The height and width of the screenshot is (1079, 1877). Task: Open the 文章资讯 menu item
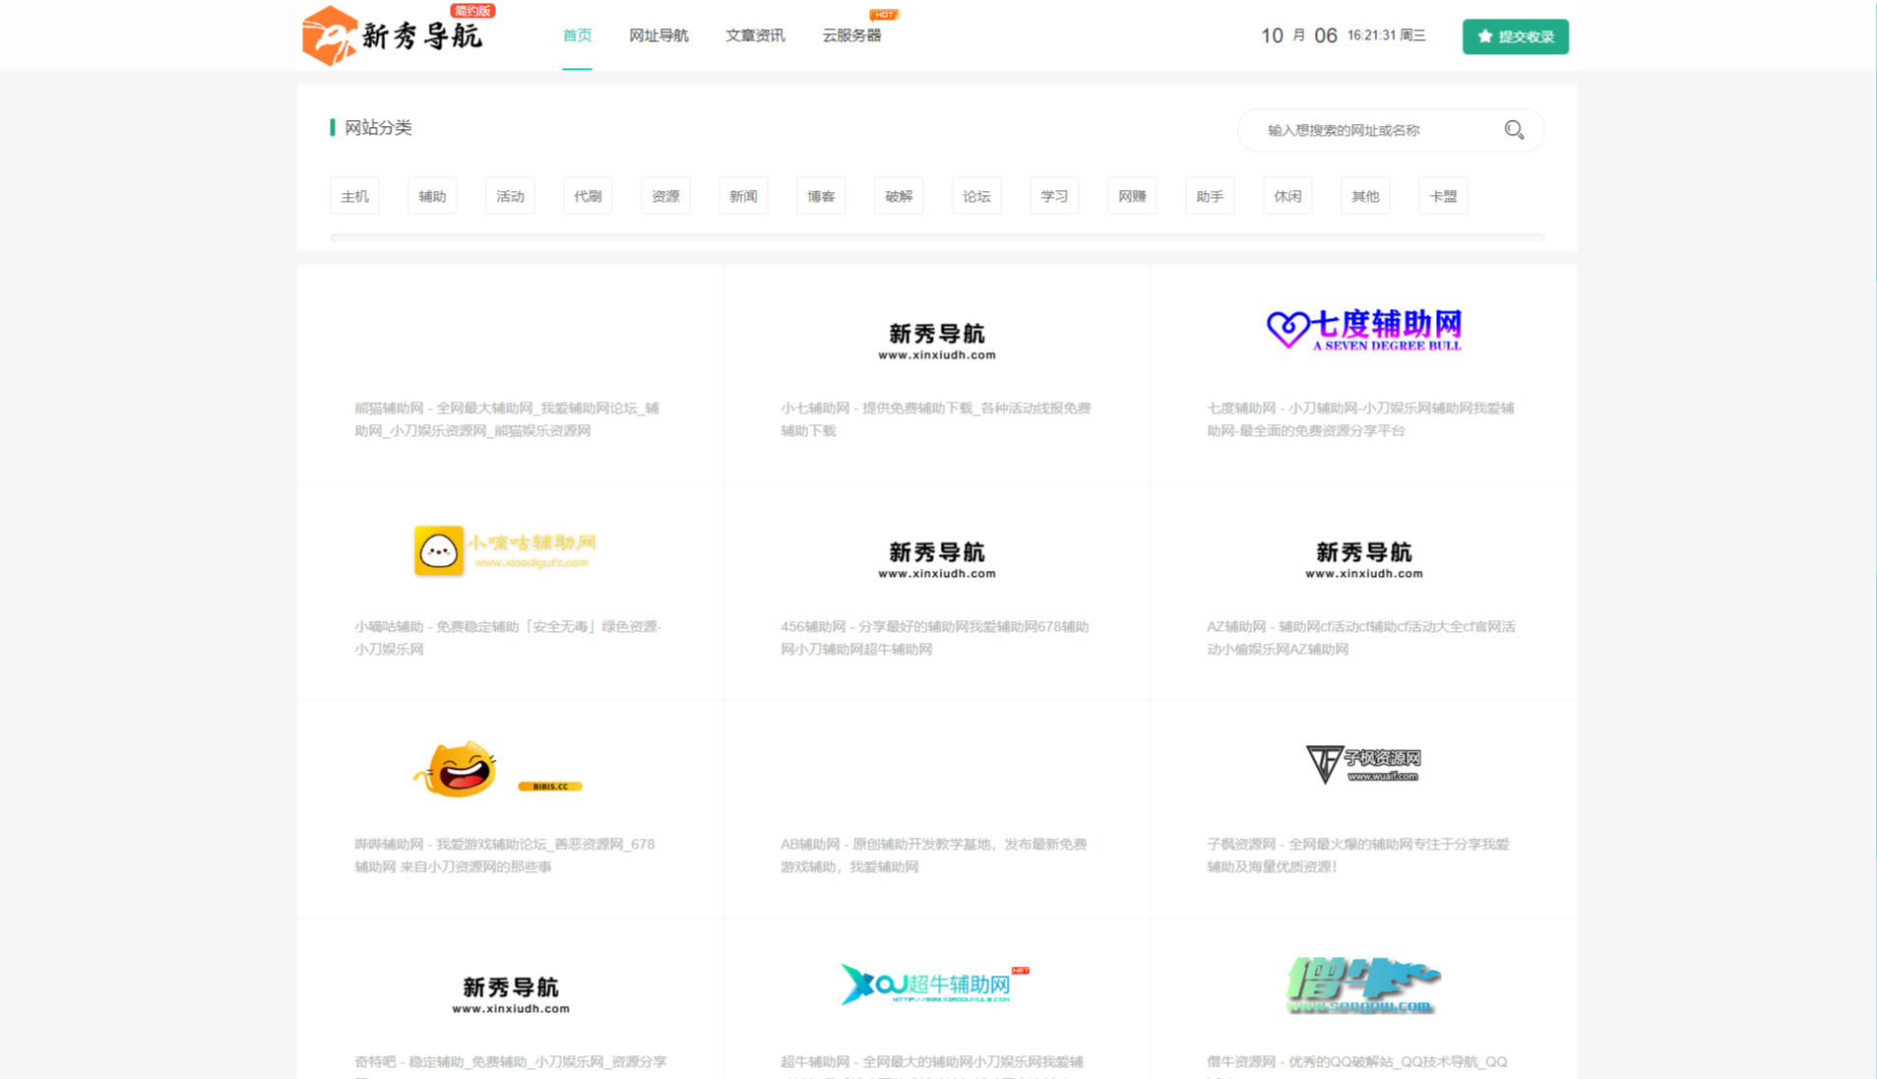[x=755, y=35]
